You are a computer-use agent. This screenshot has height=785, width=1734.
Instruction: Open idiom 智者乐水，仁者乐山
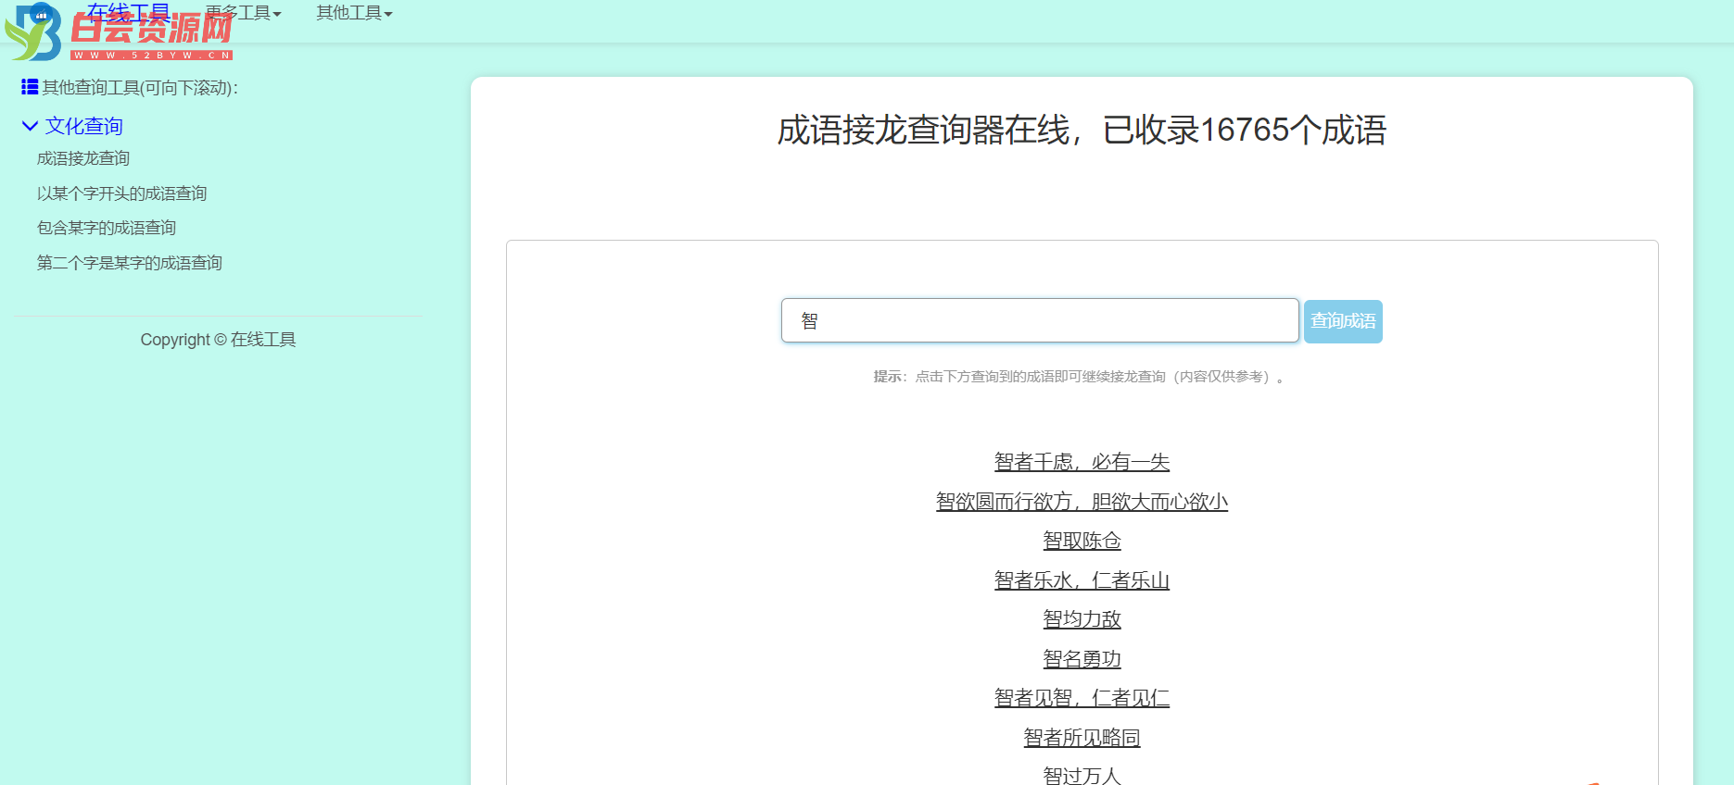tap(1082, 580)
